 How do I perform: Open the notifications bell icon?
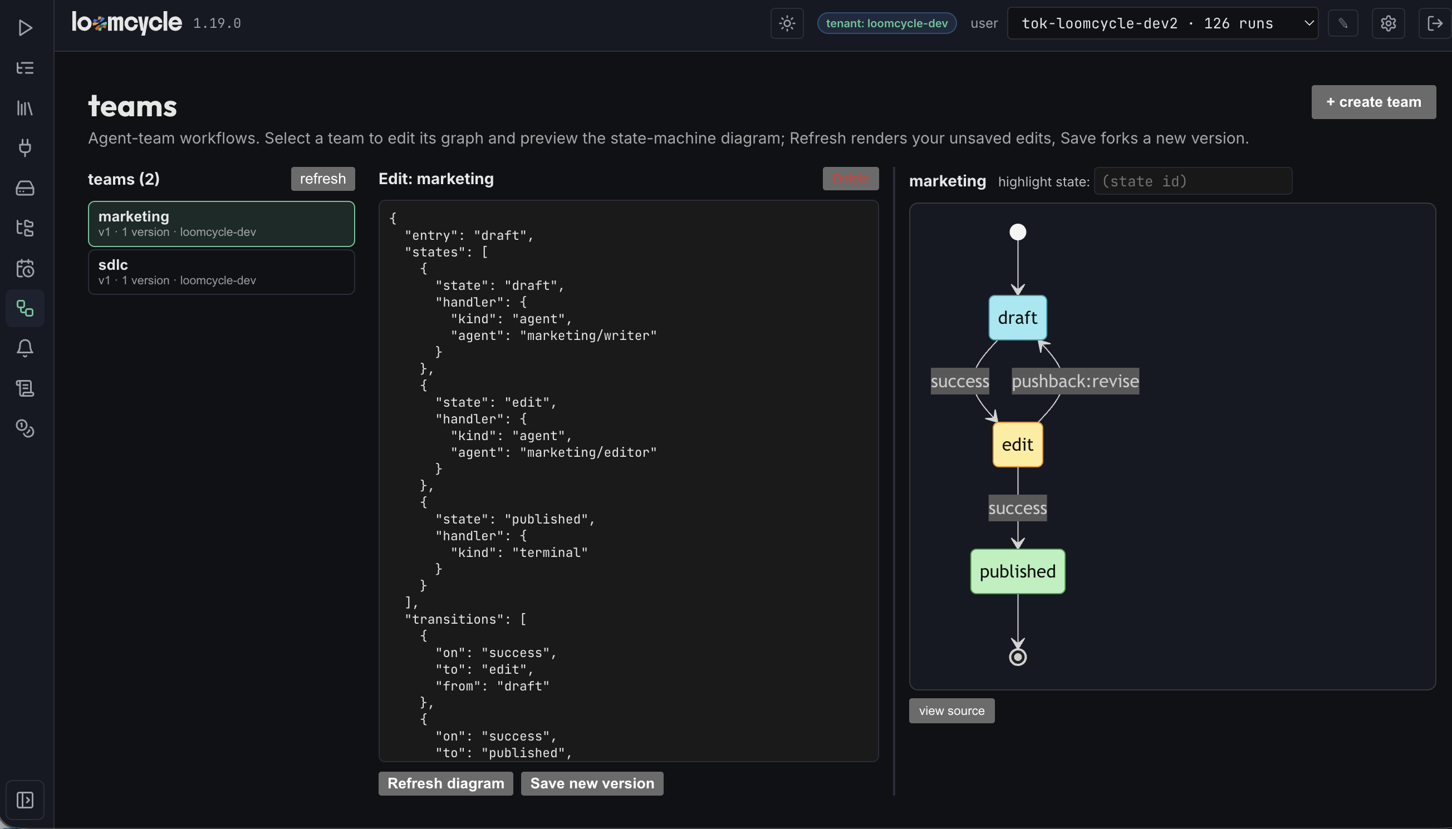coord(25,348)
